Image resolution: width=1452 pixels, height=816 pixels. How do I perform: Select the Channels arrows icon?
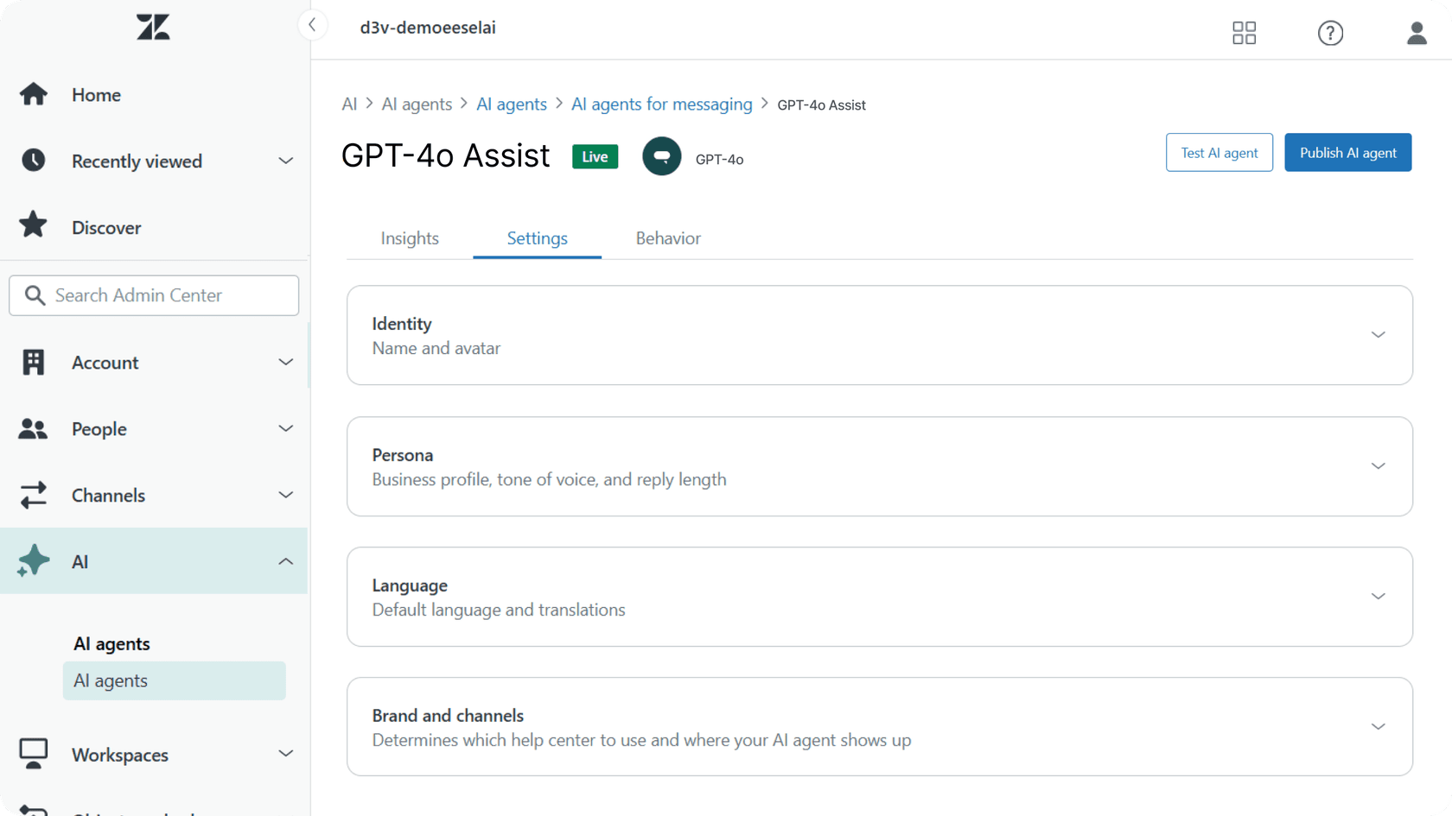click(x=33, y=495)
